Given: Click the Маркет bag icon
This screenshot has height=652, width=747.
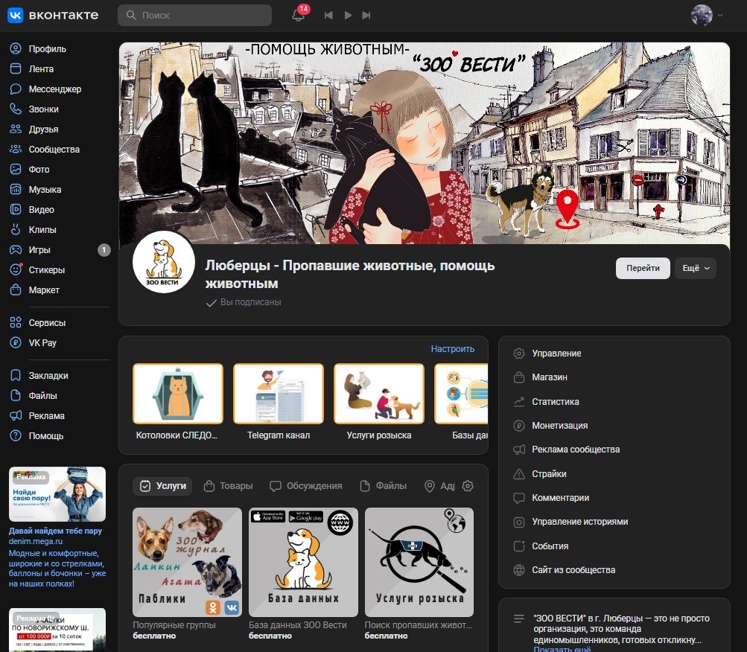Looking at the screenshot, I should 16,290.
